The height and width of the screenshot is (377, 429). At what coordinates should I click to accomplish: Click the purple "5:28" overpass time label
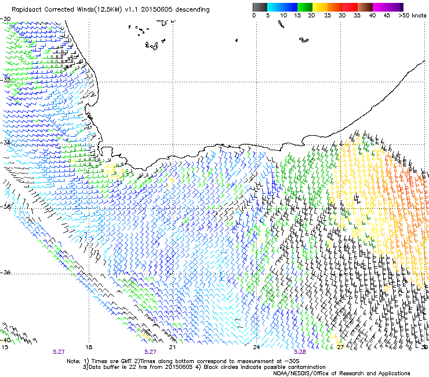300,352
